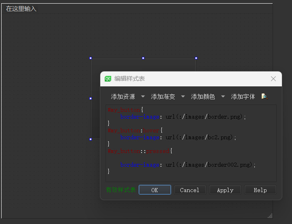Click the border002.png url line
The width and height of the screenshot is (292, 224).
coord(188,165)
